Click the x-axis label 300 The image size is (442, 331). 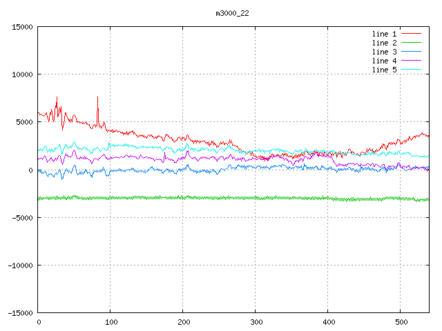click(256, 322)
